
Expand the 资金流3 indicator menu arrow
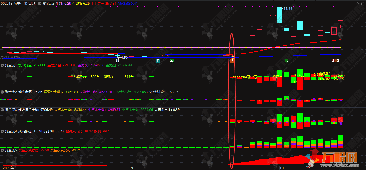point(2,109)
